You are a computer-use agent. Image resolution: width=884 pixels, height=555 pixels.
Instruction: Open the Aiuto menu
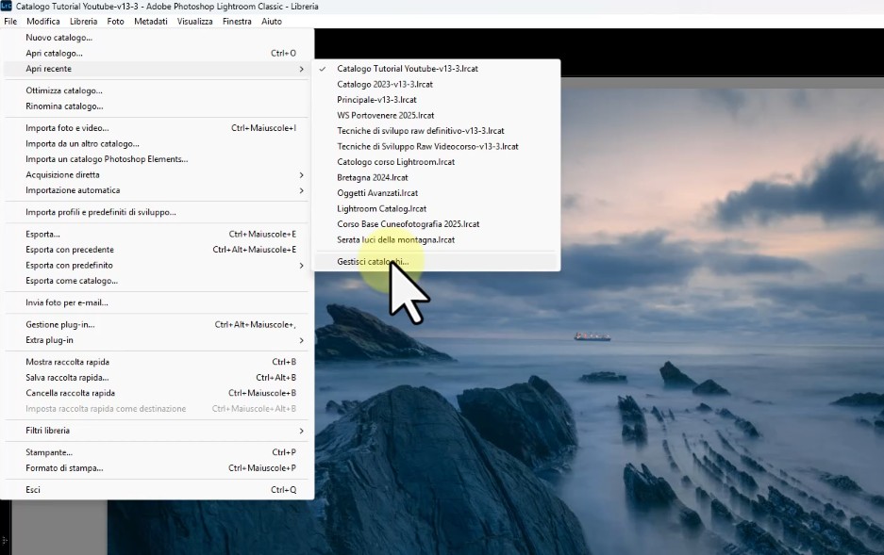[x=271, y=22]
